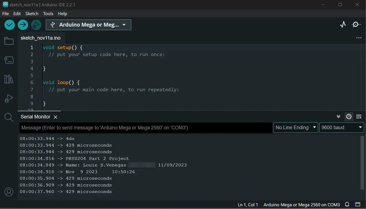This screenshot has width=366, height=209.
Task: Open the Debug sidebar panel icon
Action: (9, 98)
